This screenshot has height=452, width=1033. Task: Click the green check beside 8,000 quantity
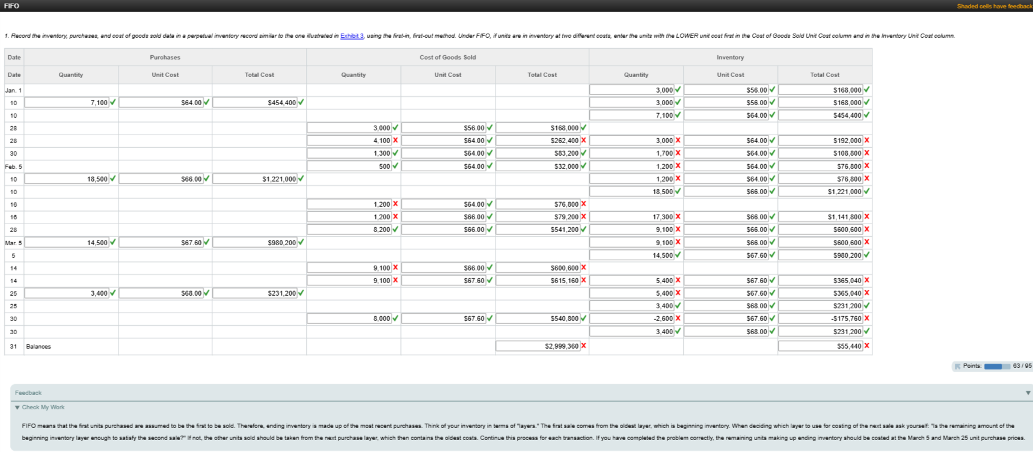(x=395, y=319)
